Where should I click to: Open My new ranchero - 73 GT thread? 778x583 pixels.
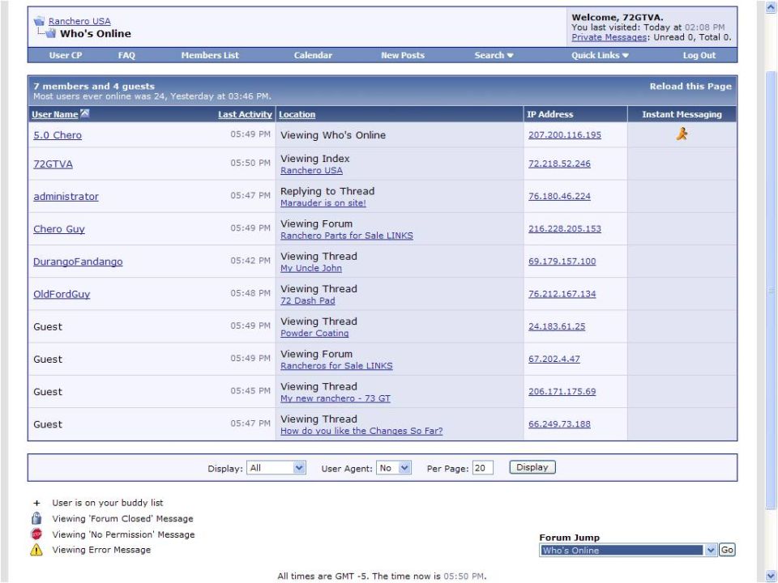pos(336,398)
